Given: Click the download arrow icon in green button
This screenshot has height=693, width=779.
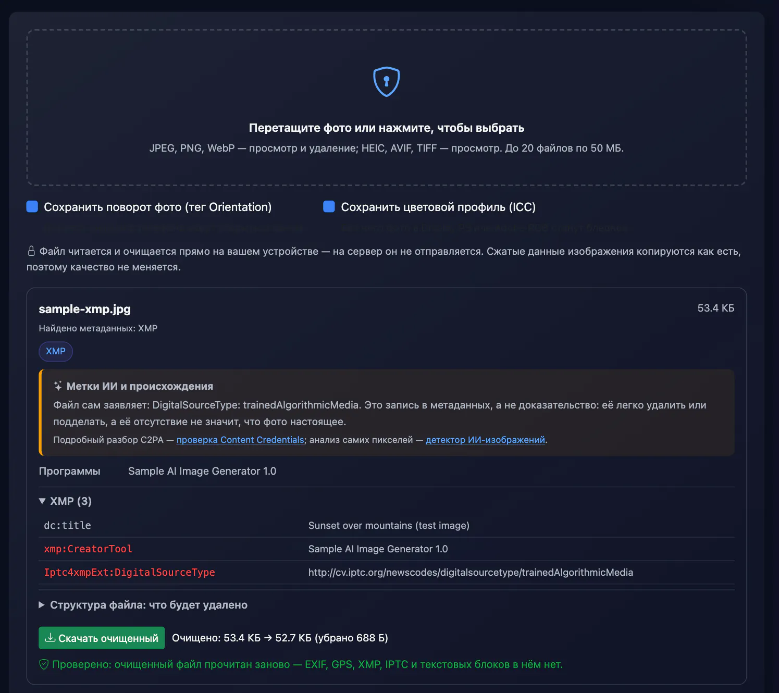Looking at the screenshot, I should point(50,638).
